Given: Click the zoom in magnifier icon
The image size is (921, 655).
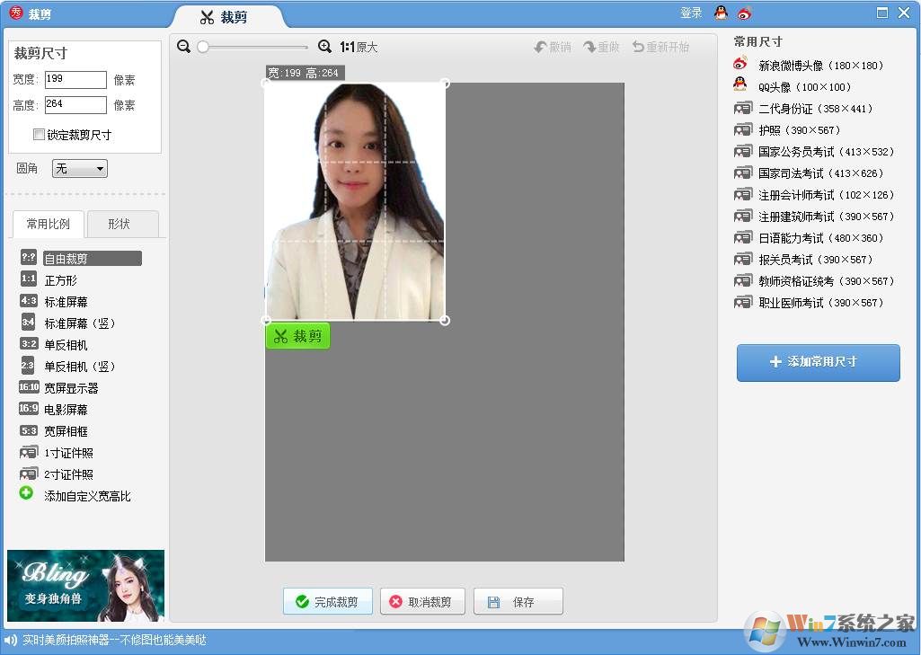Looking at the screenshot, I should pos(324,46).
